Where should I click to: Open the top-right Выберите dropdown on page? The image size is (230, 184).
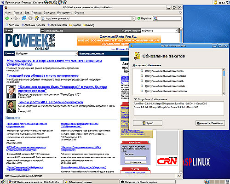click(x=160, y=30)
